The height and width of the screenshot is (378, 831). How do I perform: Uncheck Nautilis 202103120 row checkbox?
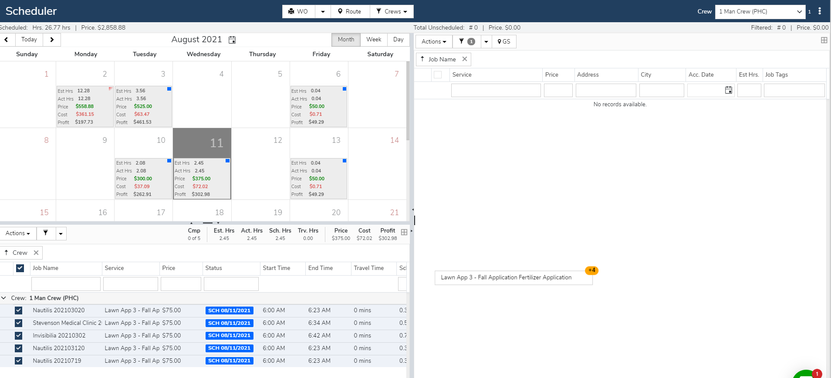pyautogui.click(x=18, y=348)
